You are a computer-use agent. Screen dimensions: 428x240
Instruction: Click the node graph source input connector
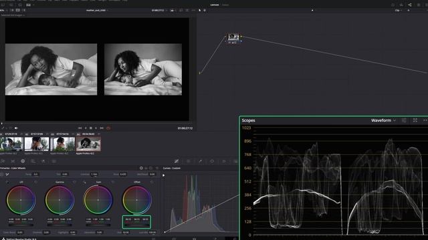click(199, 73)
